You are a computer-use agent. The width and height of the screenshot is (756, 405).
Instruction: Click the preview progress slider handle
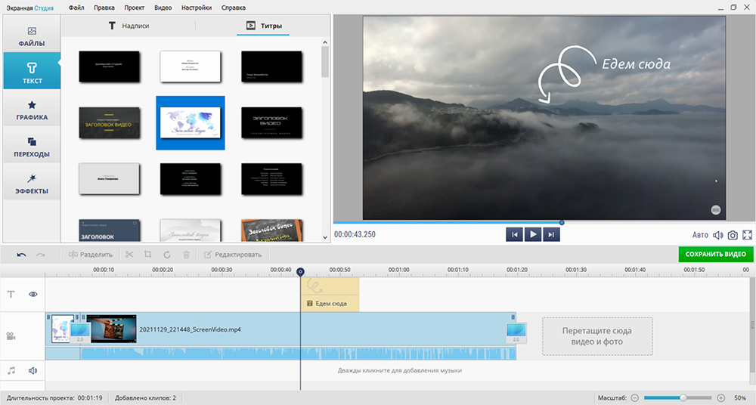point(562,222)
